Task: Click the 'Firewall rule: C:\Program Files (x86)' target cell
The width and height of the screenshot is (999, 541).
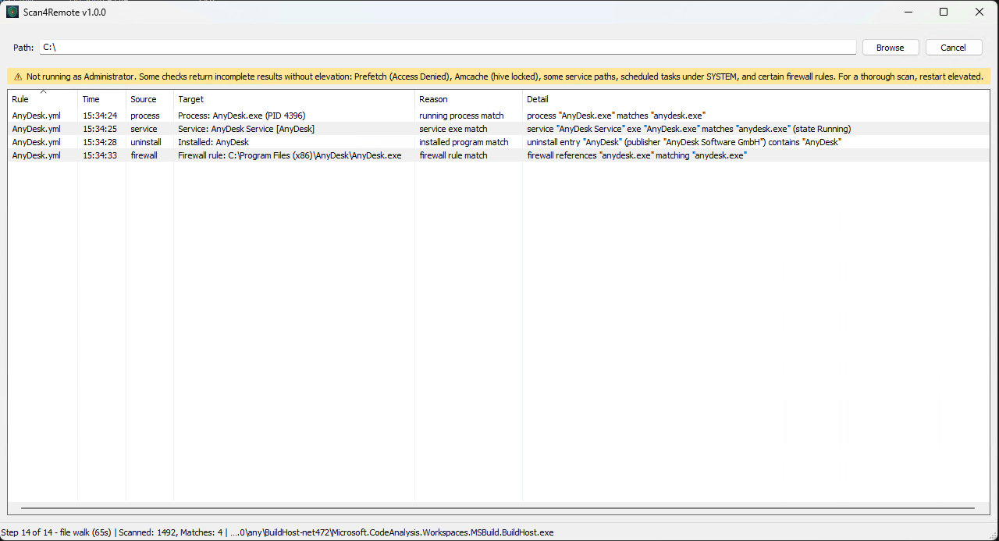Action: 290,155
